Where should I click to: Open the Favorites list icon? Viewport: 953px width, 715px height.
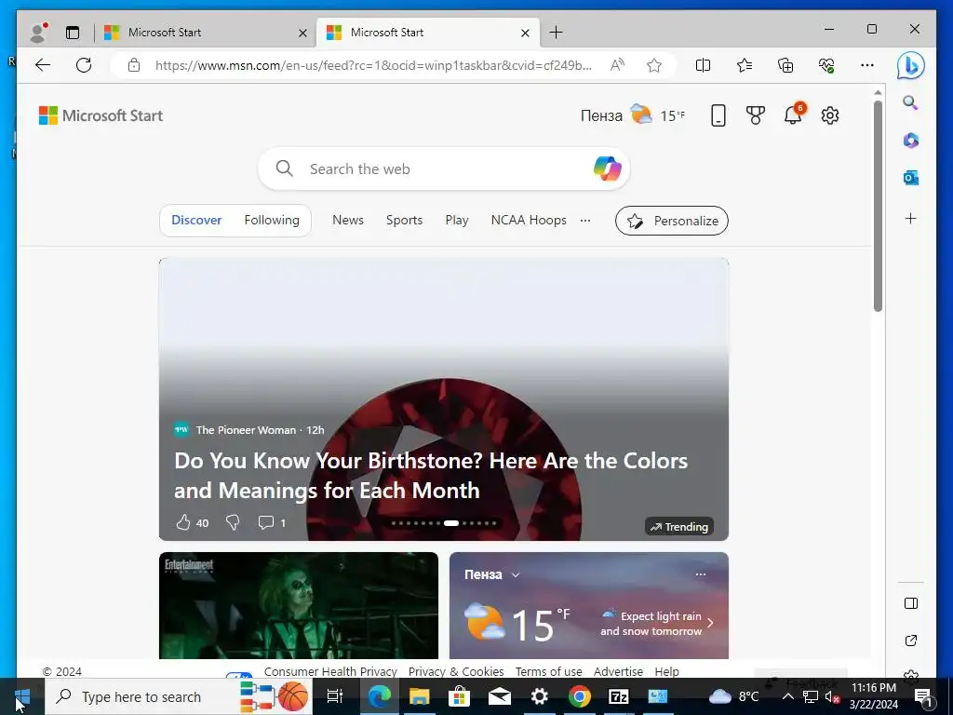click(744, 65)
